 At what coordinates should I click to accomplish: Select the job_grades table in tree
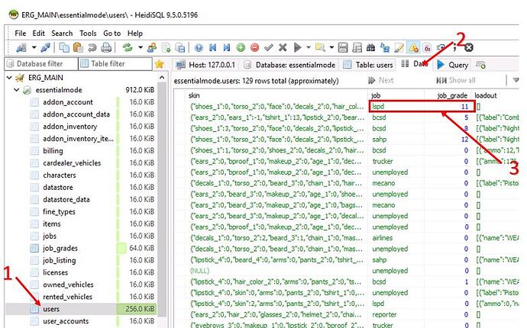[60, 249]
